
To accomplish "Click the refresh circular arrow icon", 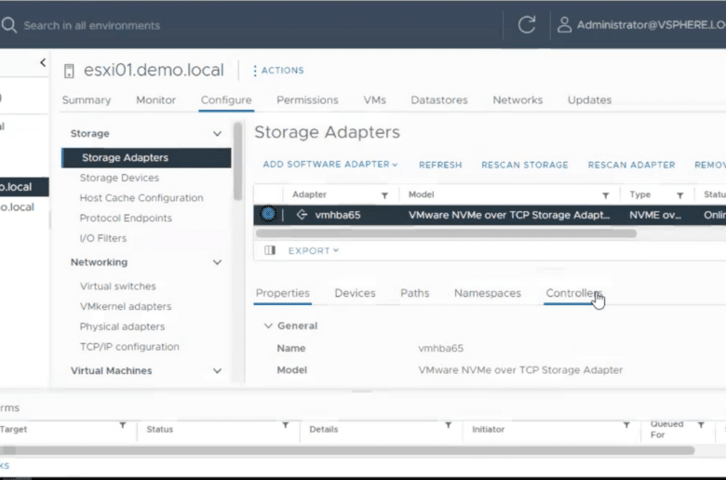I will click(x=527, y=24).
